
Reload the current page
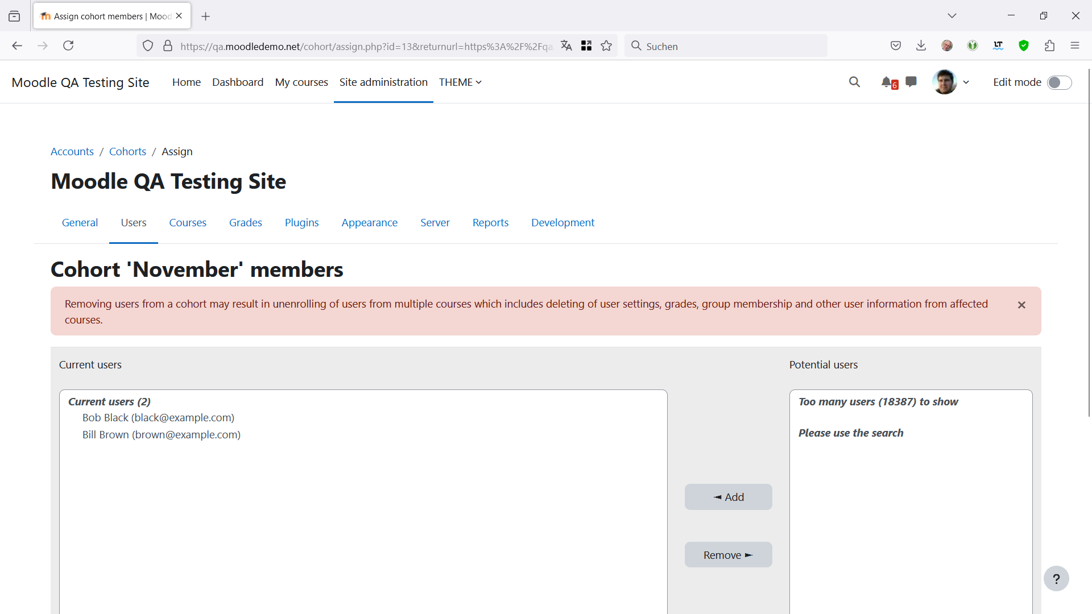coord(68,46)
